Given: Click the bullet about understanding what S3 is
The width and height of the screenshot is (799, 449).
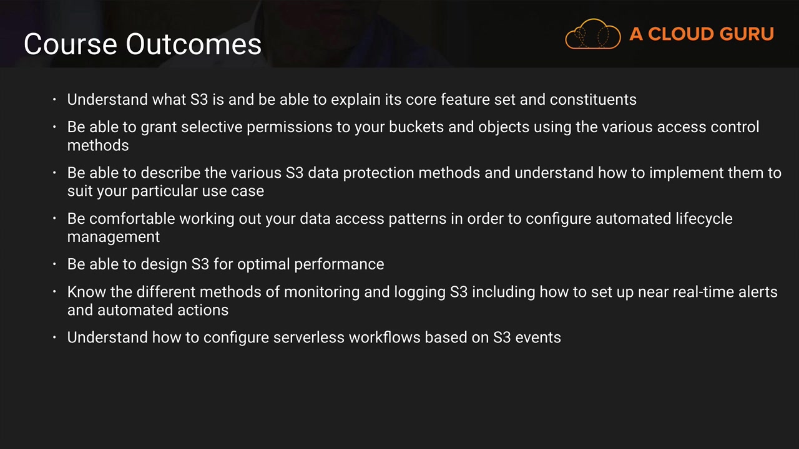Looking at the screenshot, I should click(351, 100).
